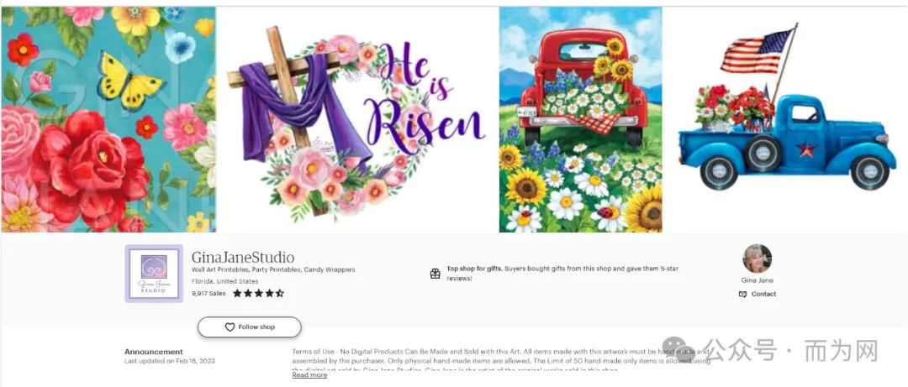Click the GinaJaneStudio shop logo icon
Viewport: 908px width, 387px height.
[x=154, y=274]
